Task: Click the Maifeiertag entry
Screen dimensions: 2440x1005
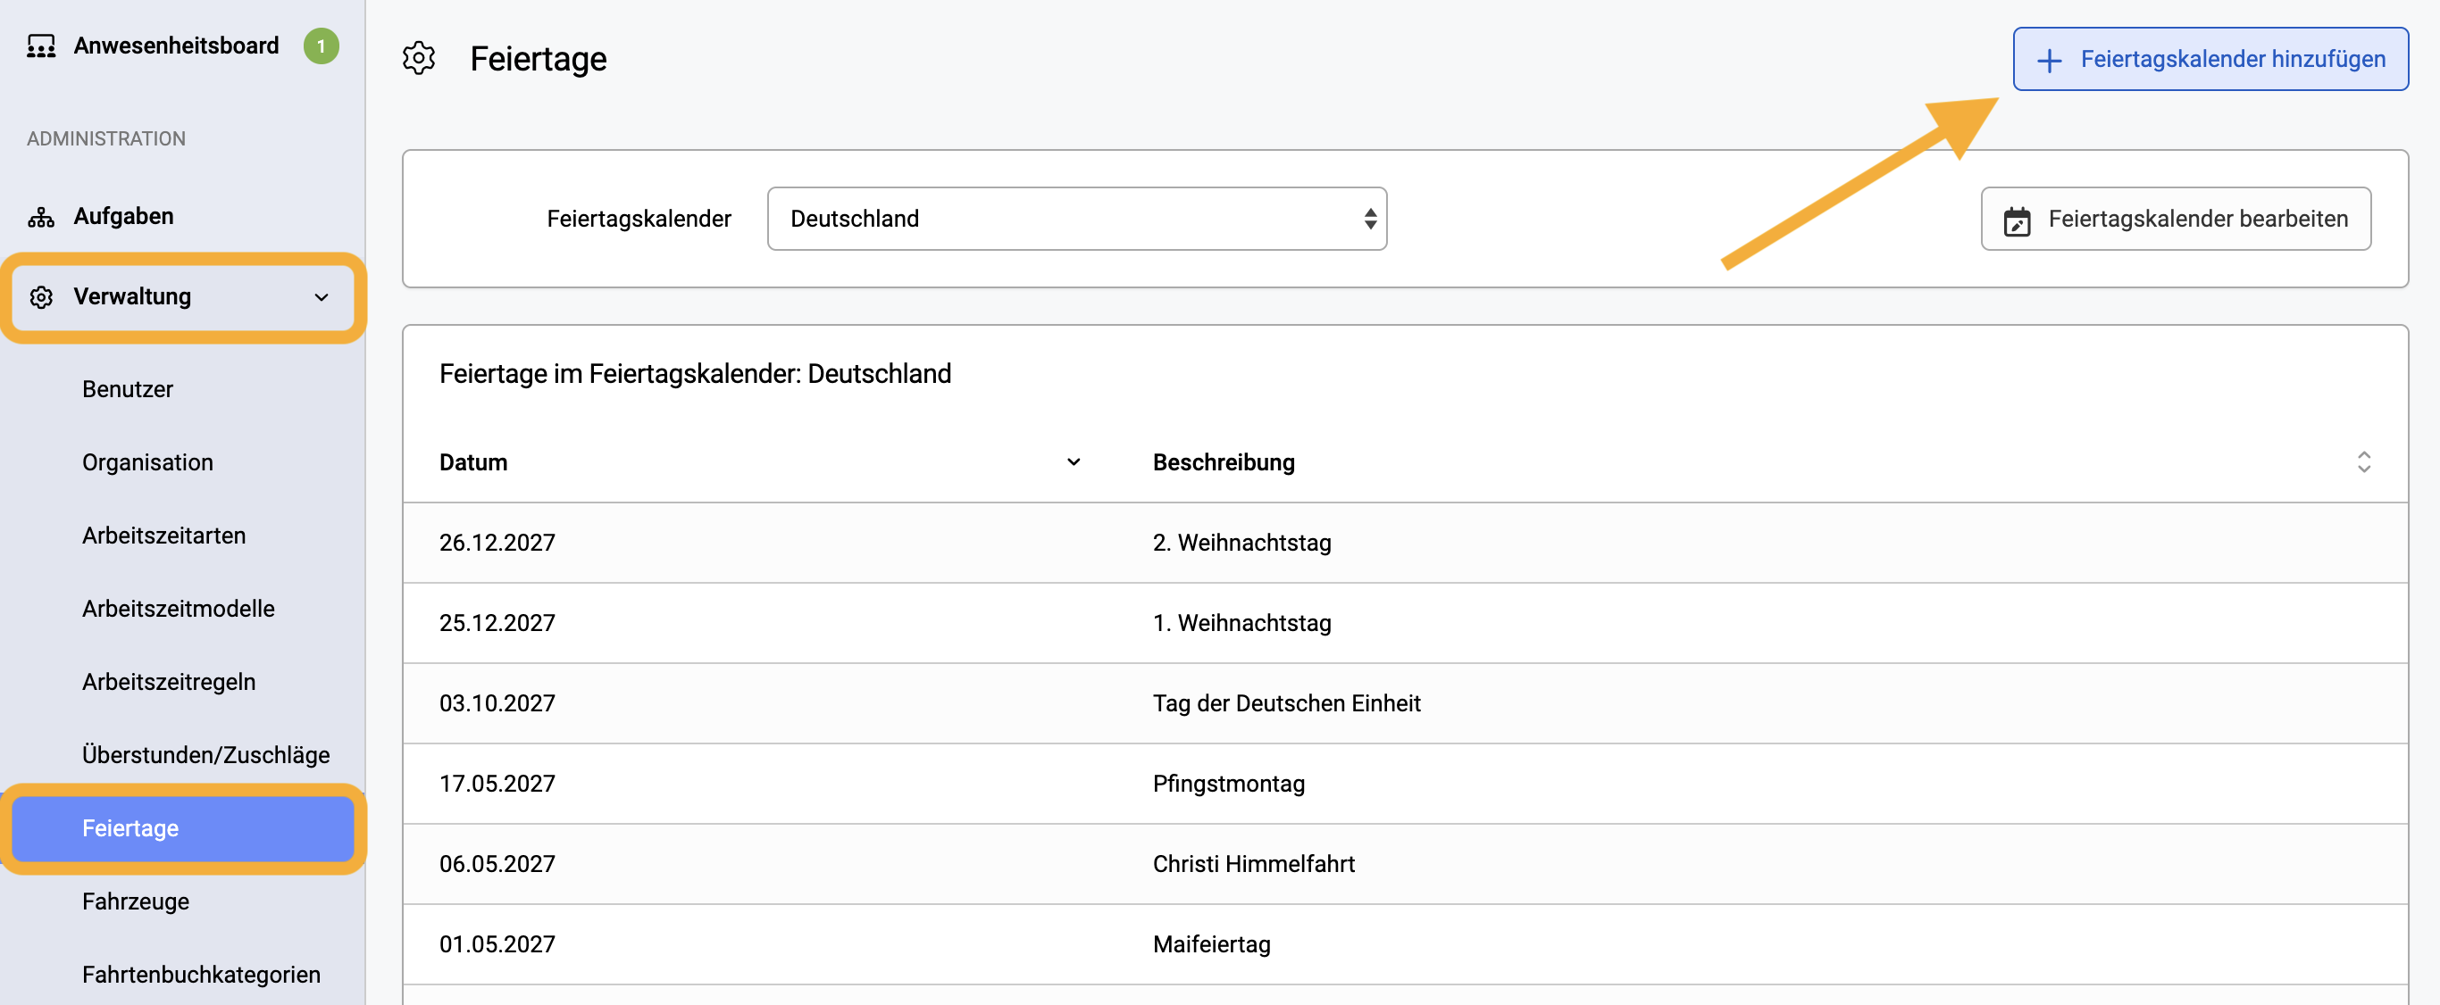Action: 1211,944
